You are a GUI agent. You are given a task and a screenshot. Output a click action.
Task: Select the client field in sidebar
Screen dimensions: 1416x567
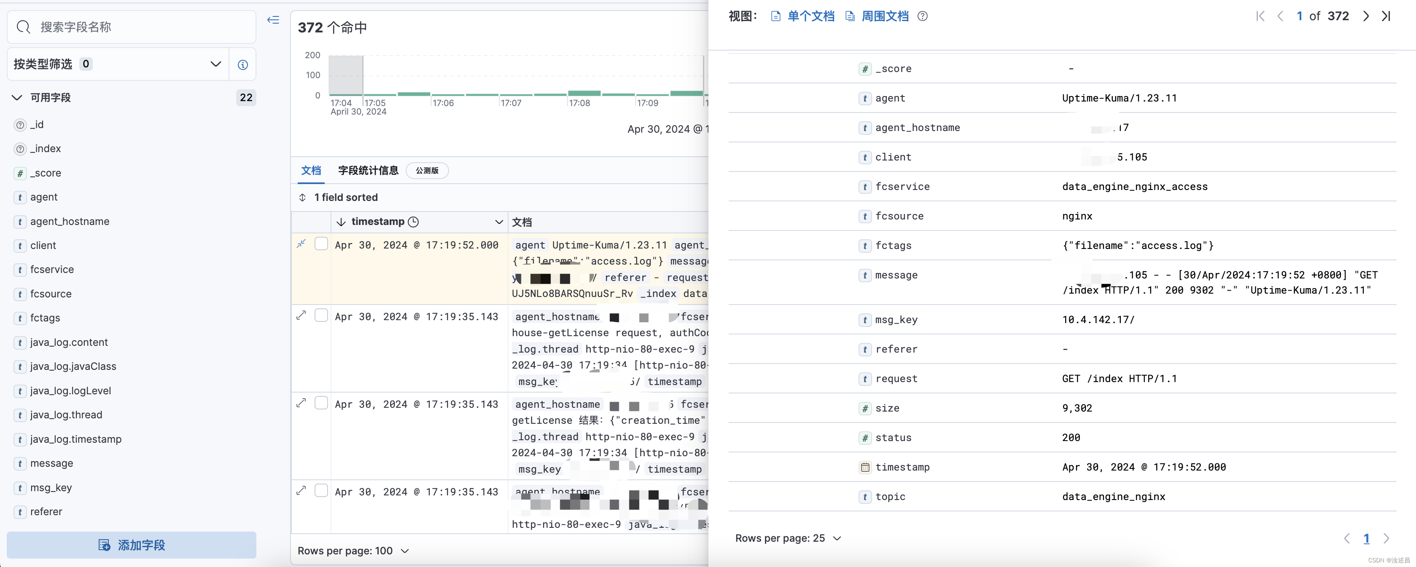43,245
